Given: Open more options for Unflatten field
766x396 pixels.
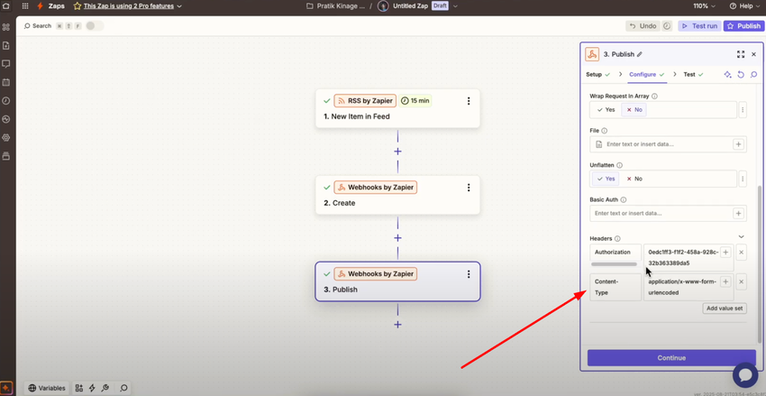Looking at the screenshot, I should pos(743,179).
